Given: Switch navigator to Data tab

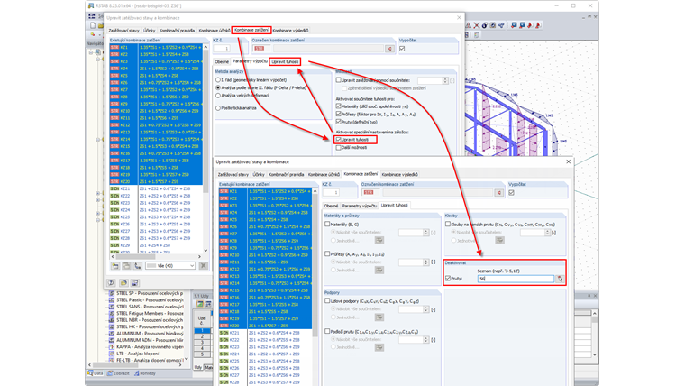Looking at the screenshot, I should [96, 373].
